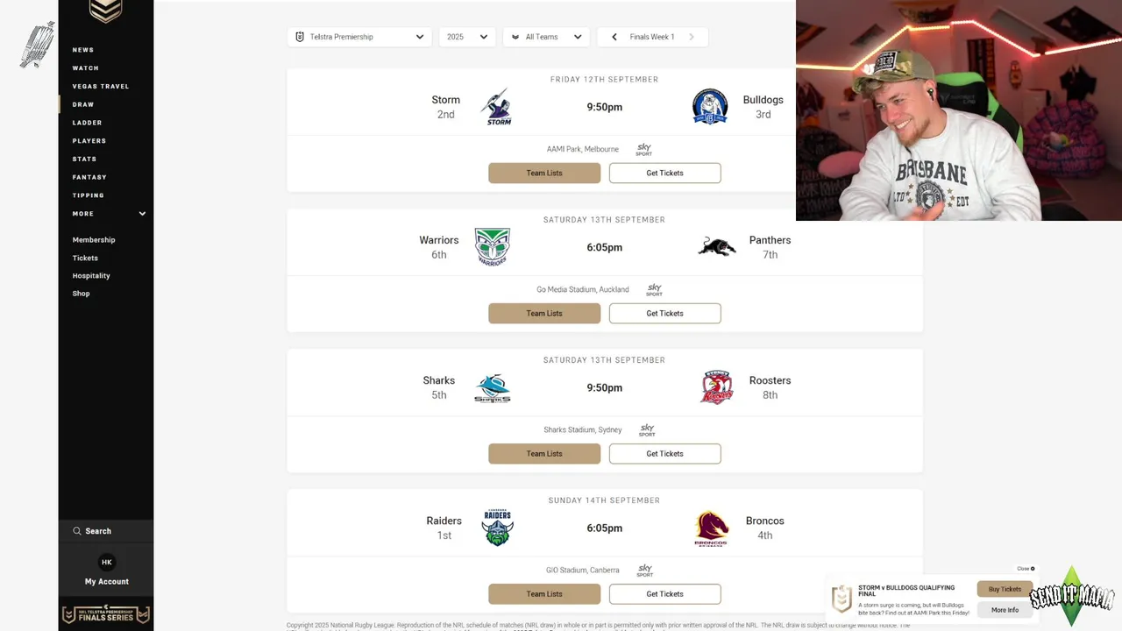Open the Ladder page from sidebar

click(87, 123)
